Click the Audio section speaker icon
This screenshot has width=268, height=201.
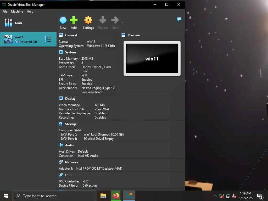point(61,145)
